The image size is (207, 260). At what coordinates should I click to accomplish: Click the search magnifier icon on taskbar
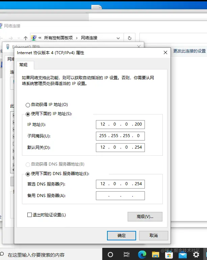[x=2, y=254]
